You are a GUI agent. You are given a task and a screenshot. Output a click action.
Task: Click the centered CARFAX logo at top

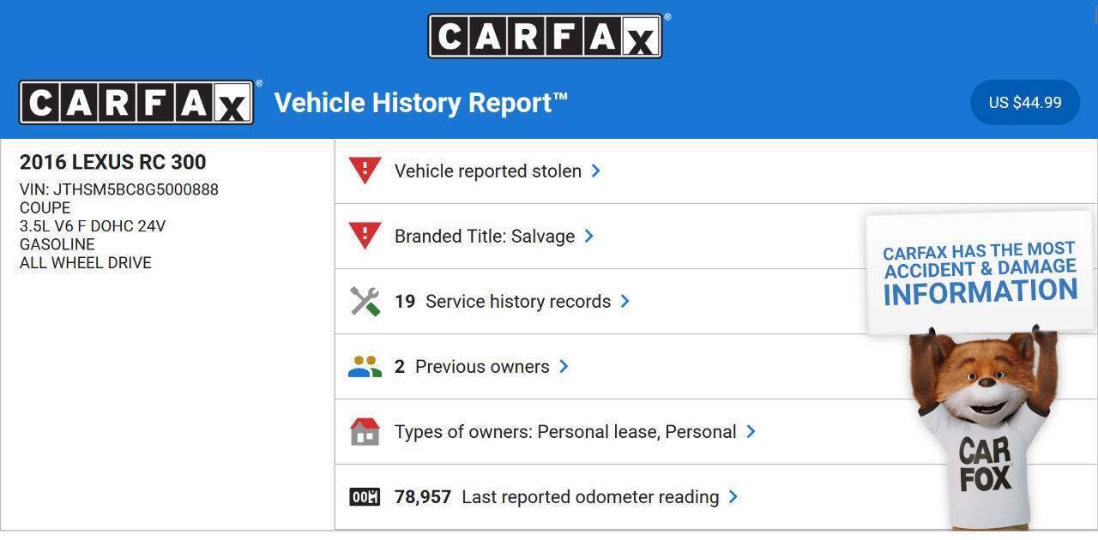(x=546, y=36)
